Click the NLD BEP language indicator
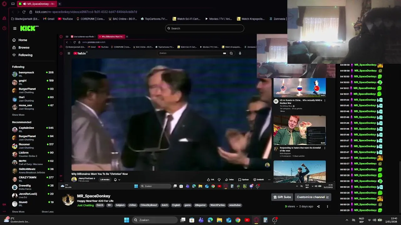Viewport: 401px width, 225px height. [361, 220]
